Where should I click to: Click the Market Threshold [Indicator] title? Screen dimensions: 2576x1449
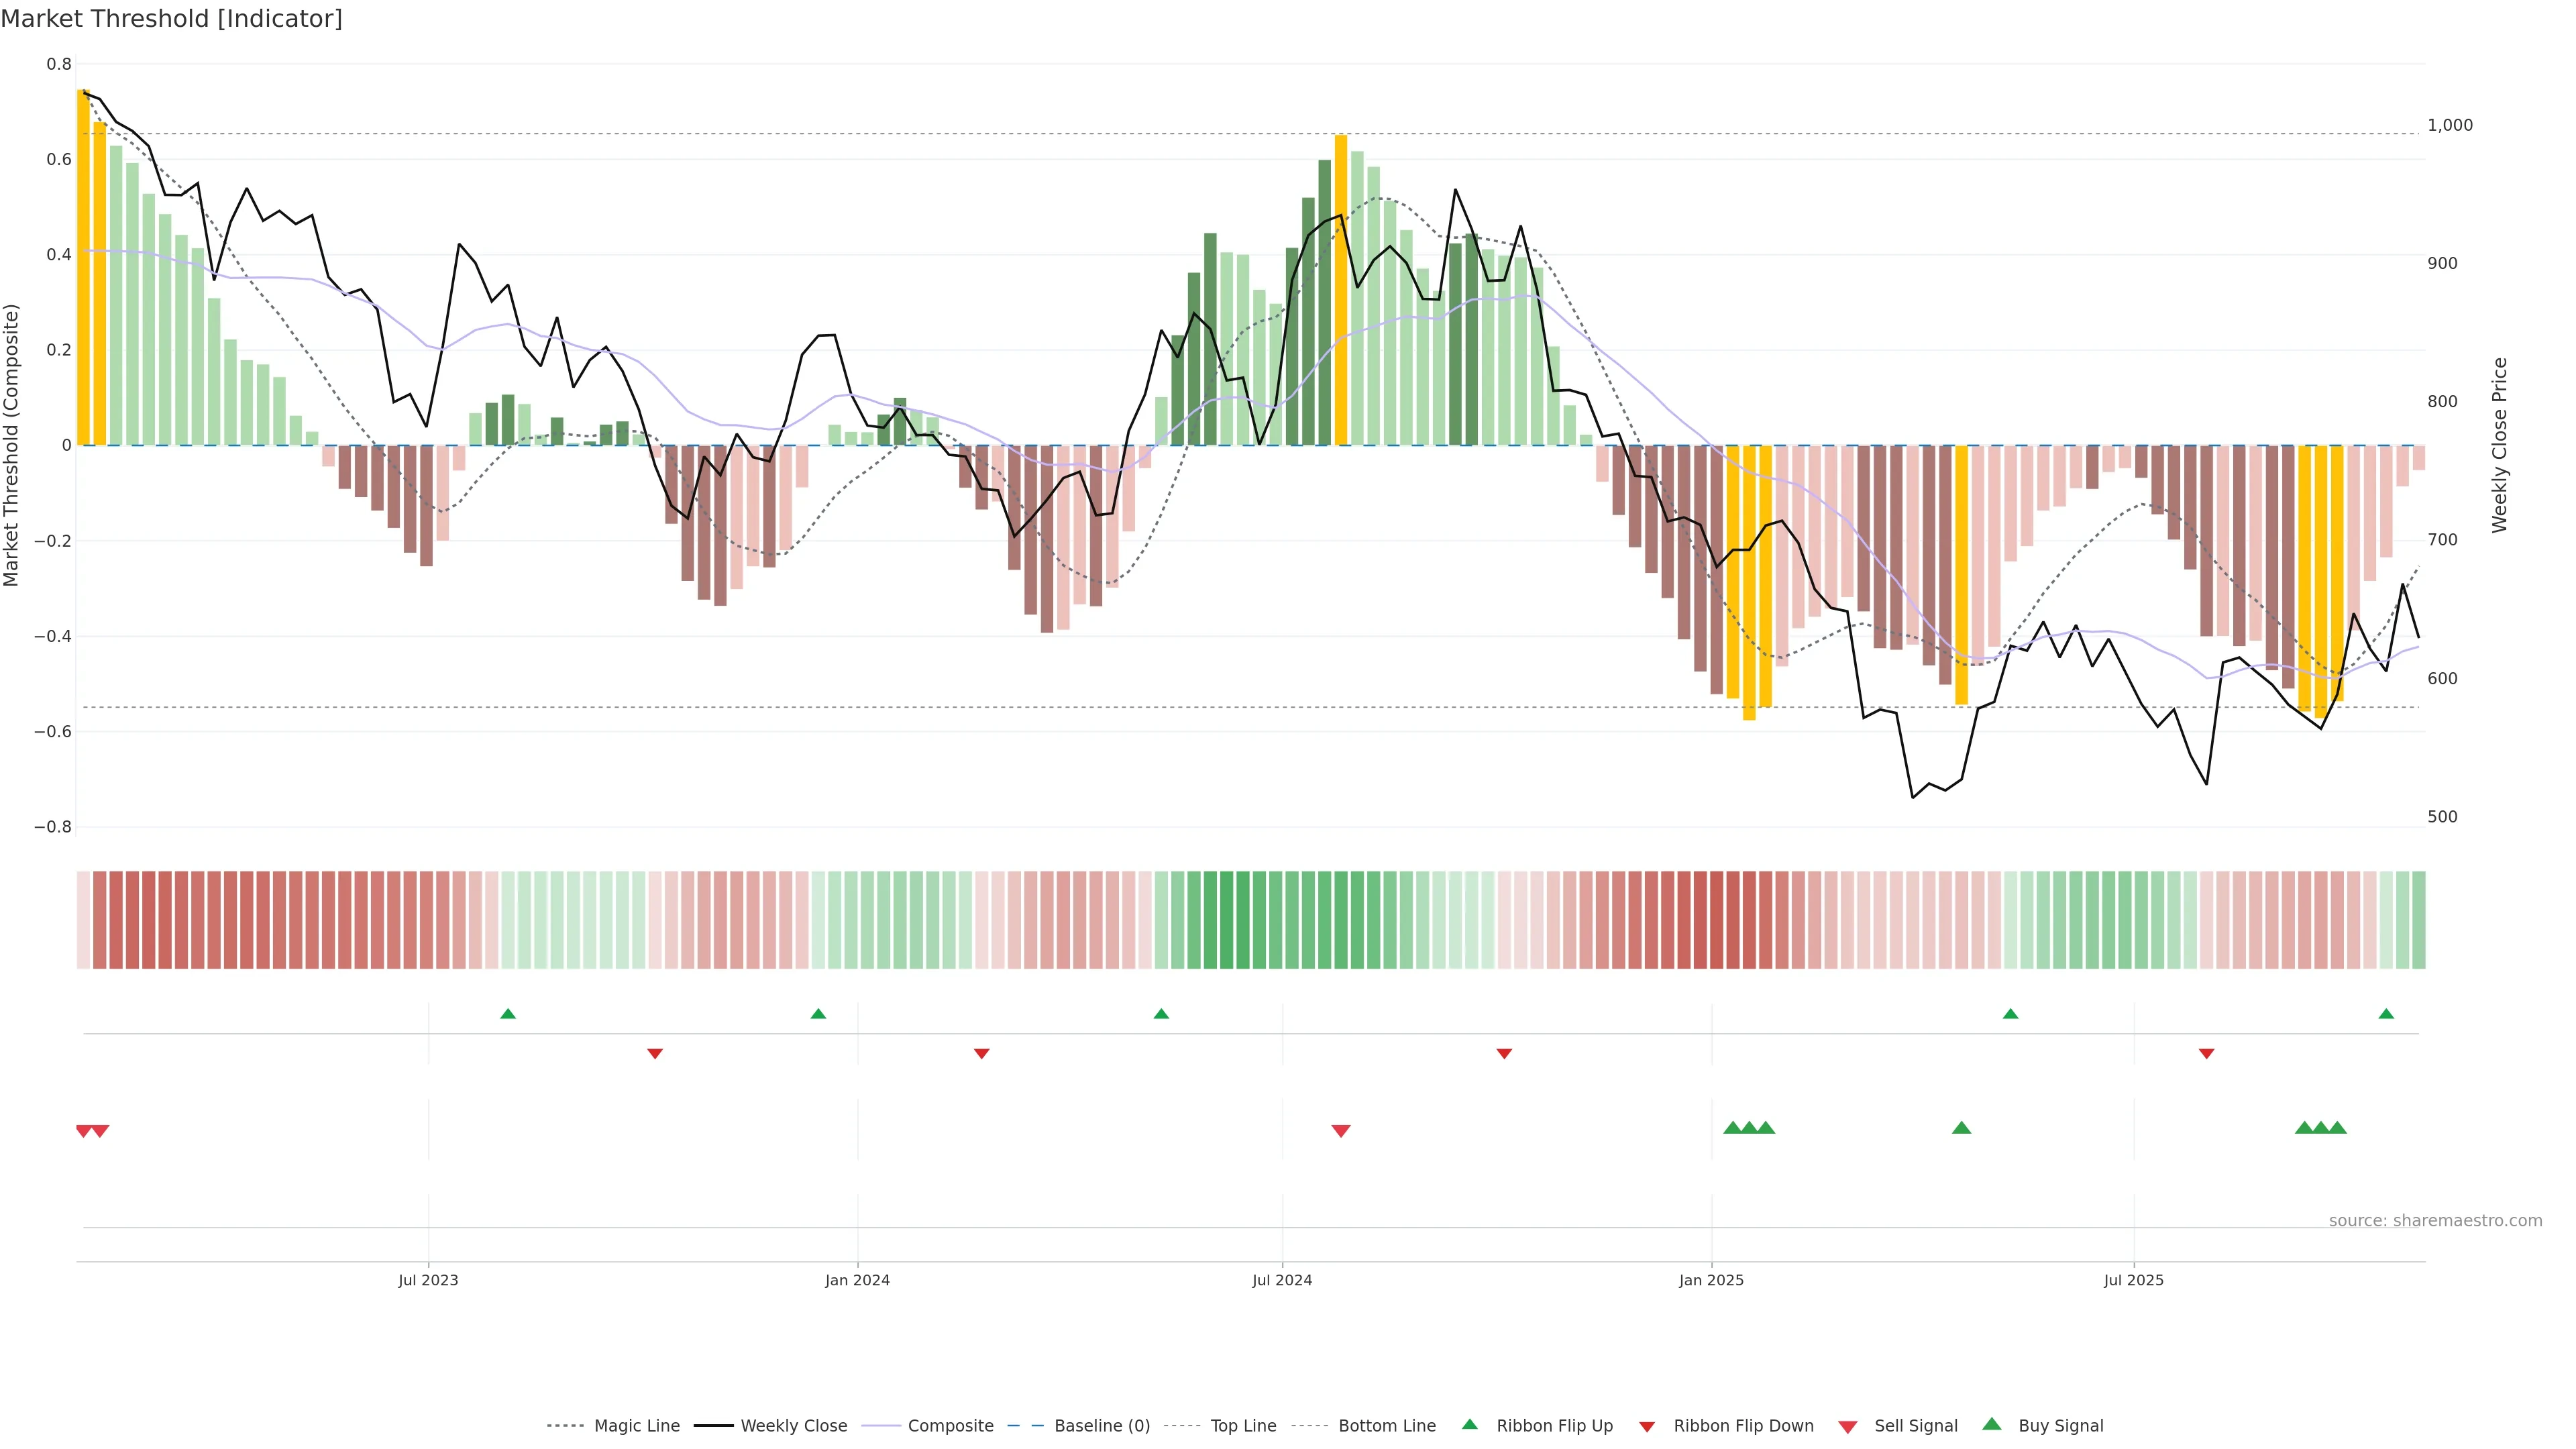[x=171, y=19]
